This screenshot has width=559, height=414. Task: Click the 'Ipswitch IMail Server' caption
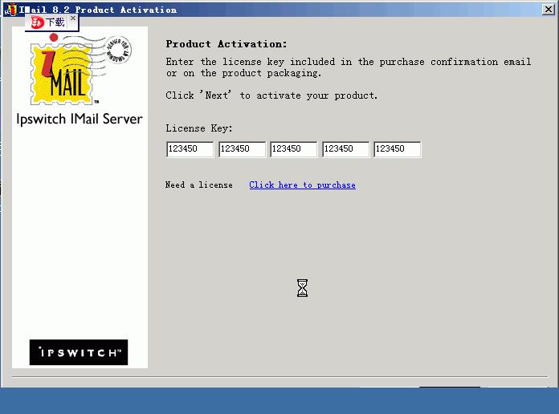click(x=80, y=119)
